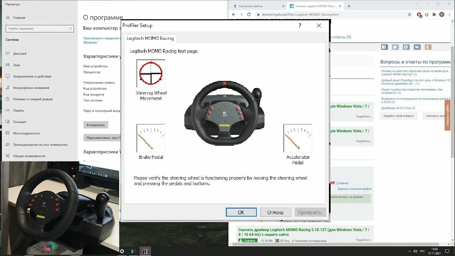Click Переименовать этот ПК button
The image size is (455, 256).
(x=103, y=138)
